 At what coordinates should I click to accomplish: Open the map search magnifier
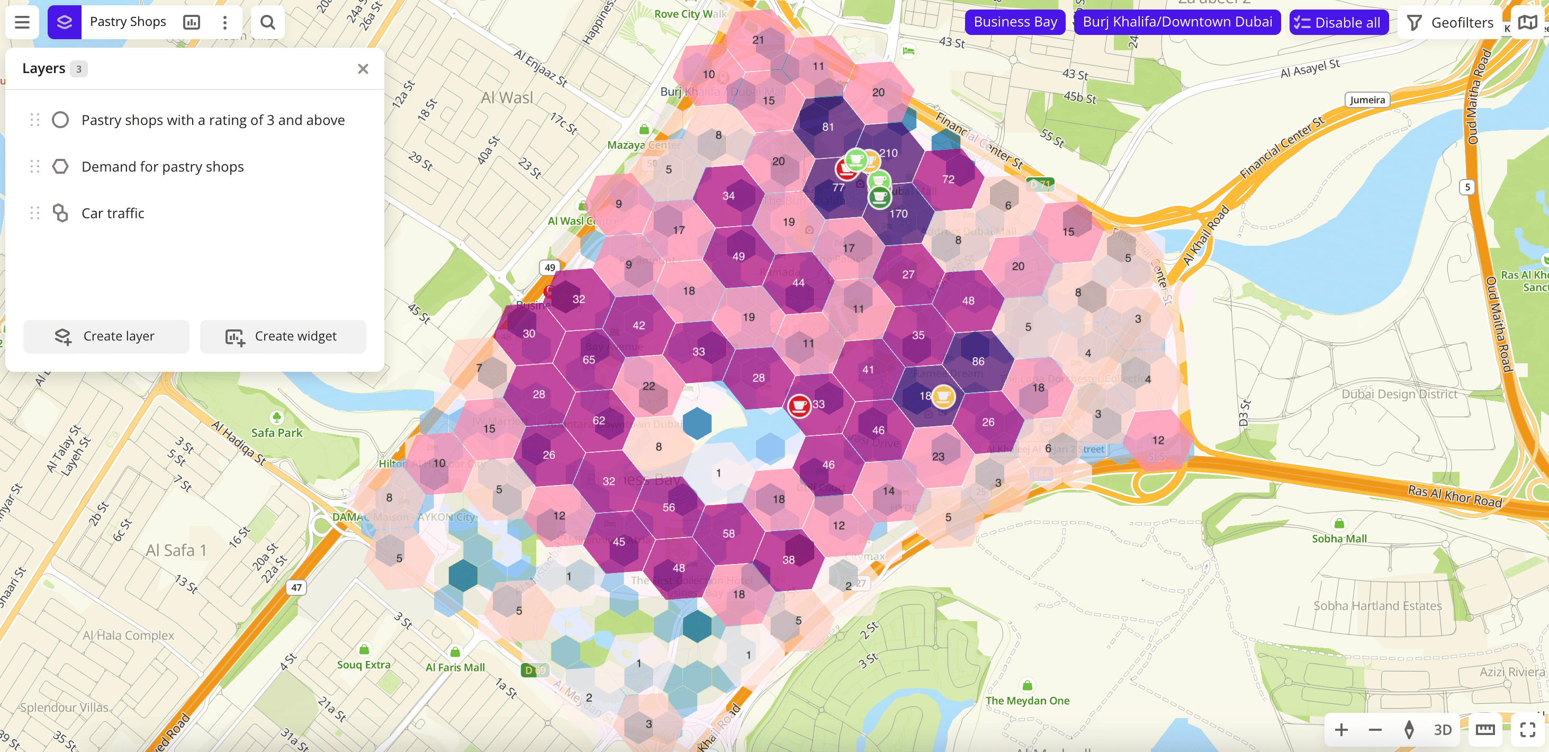(x=267, y=22)
